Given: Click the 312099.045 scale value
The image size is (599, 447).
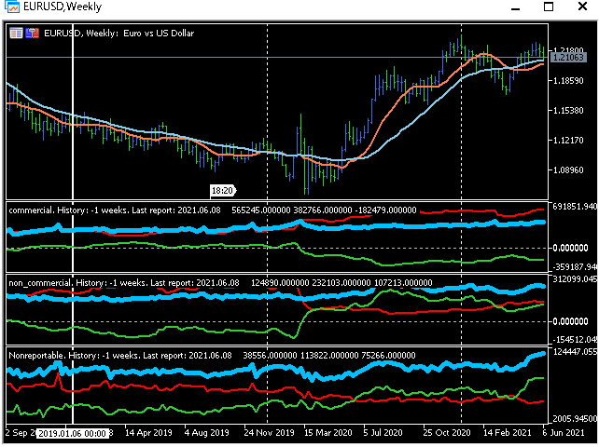Looking at the screenshot, I should coord(574,279).
